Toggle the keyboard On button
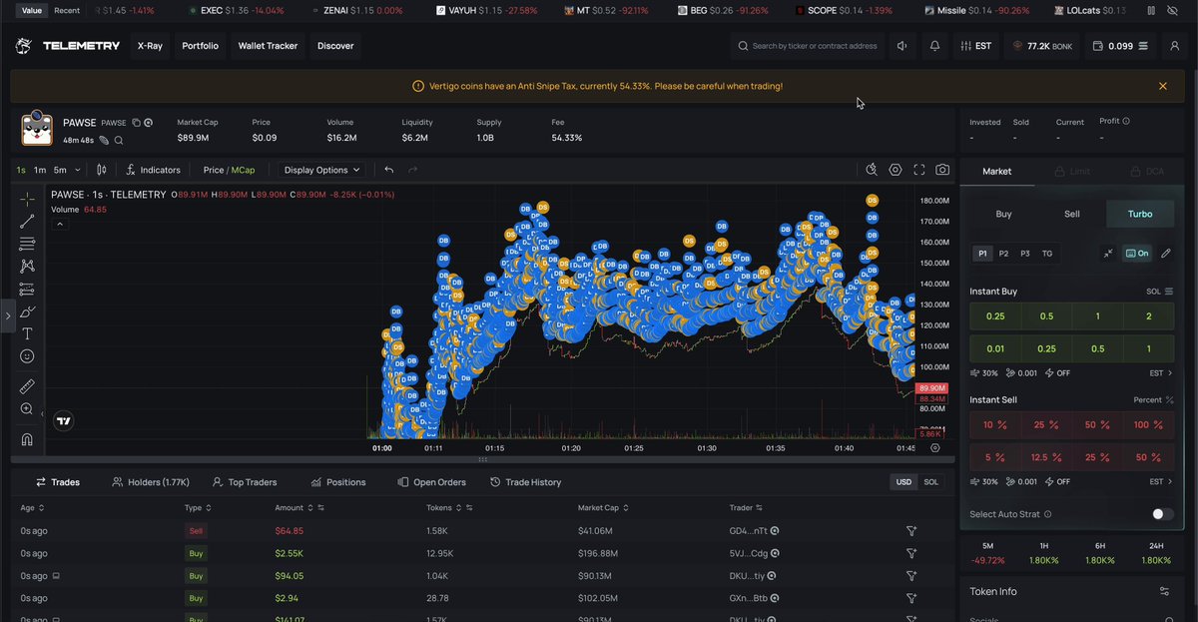 1136,254
